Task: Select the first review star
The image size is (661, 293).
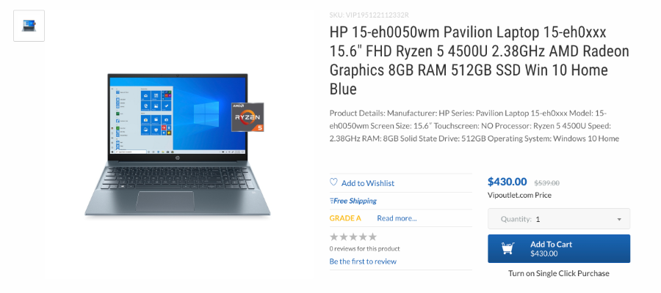Action: (x=334, y=237)
